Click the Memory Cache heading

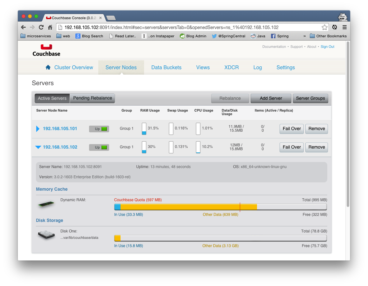[52, 189]
